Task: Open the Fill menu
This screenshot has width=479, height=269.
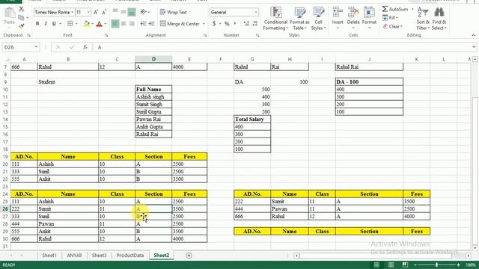Action: [x=391, y=18]
